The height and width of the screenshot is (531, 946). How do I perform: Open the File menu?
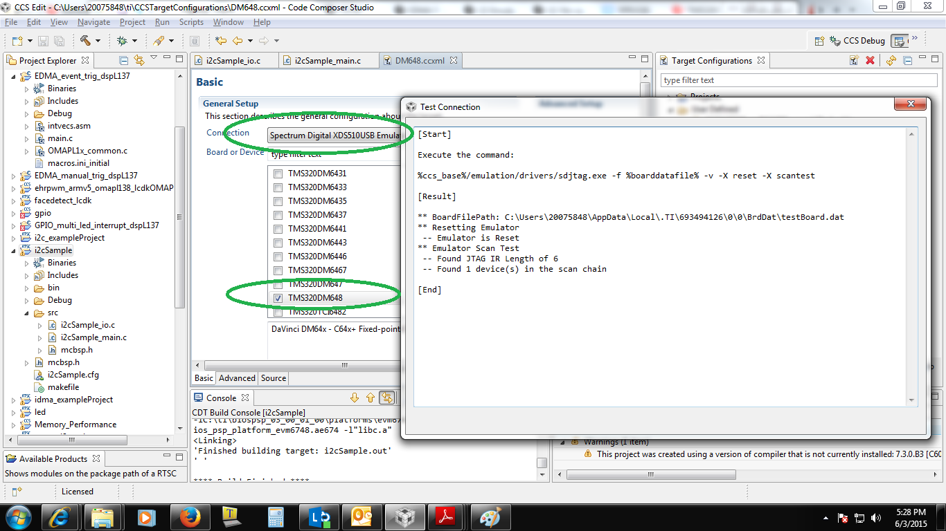pyautogui.click(x=11, y=22)
